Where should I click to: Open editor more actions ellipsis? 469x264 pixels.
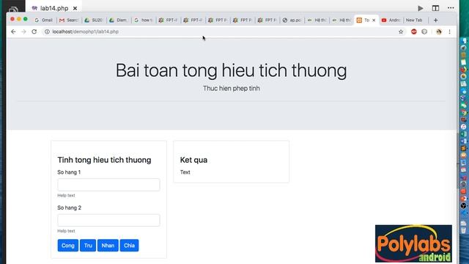coord(451,8)
